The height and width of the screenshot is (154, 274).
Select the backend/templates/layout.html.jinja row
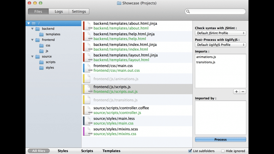137,58
